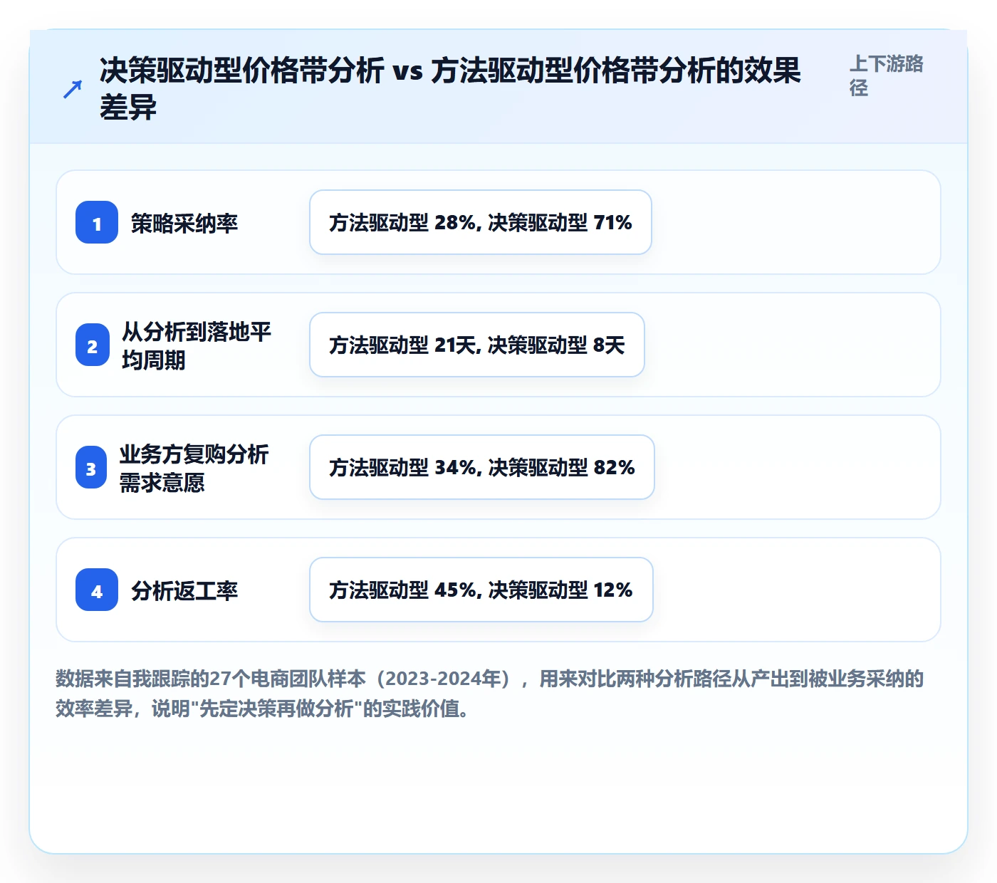Screen dimensions: 997x883
Task: Click the trend arrow icon beside the title
Action: (x=73, y=90)
